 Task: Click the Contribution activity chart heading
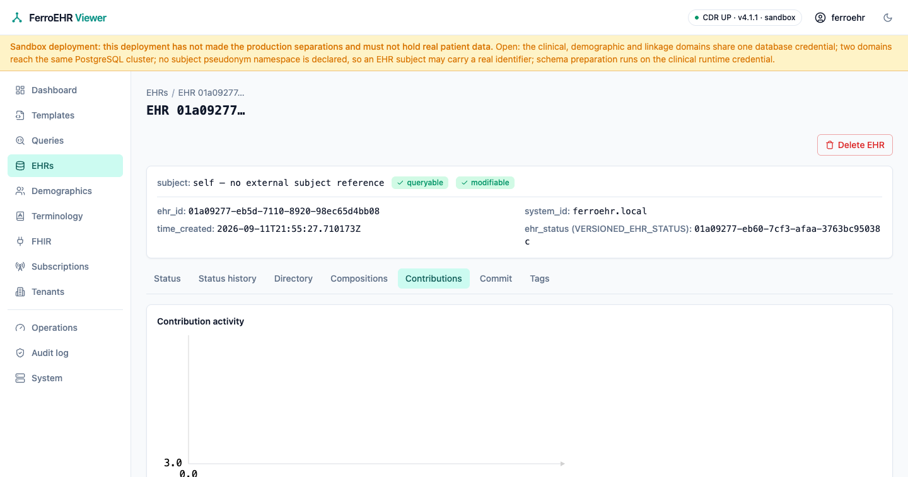(201, 321)
